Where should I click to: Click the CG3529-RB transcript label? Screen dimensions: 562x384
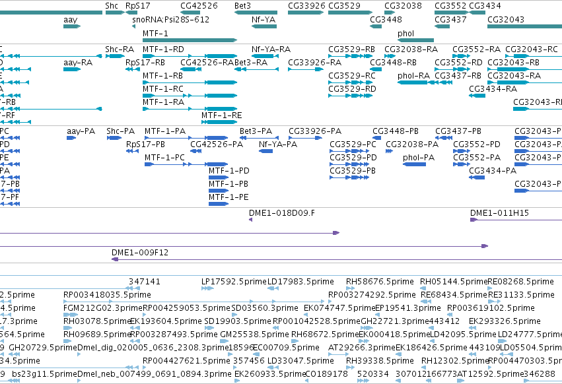[351, 49]
